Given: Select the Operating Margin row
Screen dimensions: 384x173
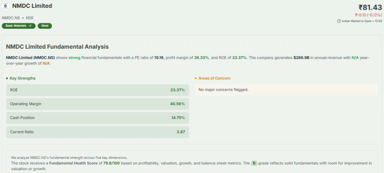Looking at the screenshot, I should pyautogui.click(x=97, y=104).
